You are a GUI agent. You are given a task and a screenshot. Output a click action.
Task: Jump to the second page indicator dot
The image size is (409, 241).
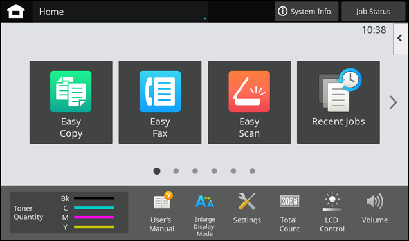176,171
